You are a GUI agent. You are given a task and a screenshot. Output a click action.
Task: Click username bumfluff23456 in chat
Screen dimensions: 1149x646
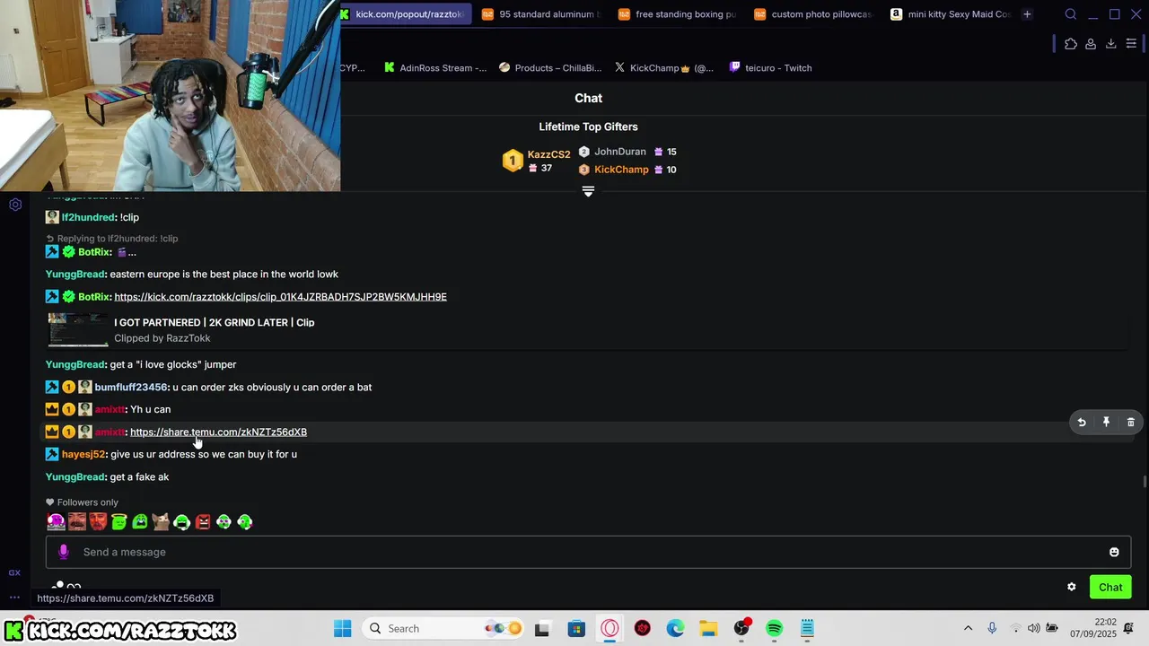[x=131, y=387]
